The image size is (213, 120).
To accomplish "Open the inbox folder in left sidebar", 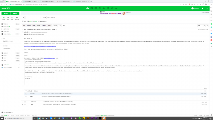I will 6,27.
